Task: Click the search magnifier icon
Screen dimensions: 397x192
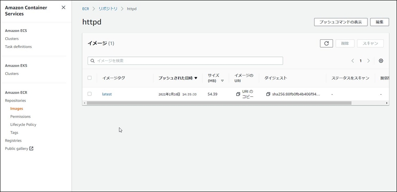Action: 93,61
